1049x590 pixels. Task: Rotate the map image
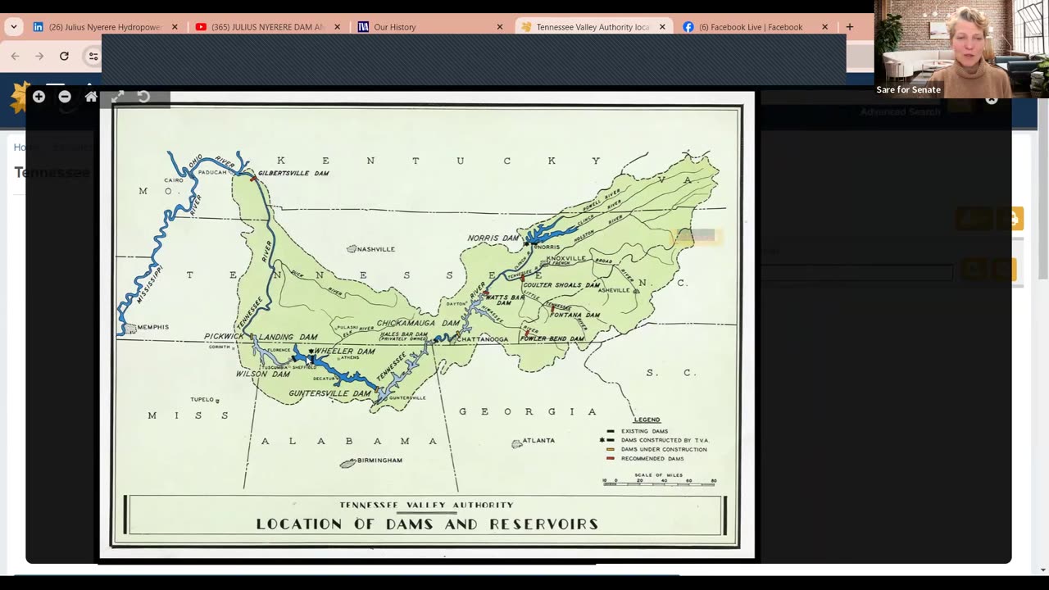(x=143, y=97)
